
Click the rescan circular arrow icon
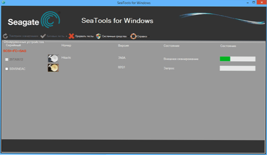pos(5,36)
